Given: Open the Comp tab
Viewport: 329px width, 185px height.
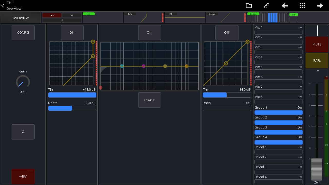Looking at the screenshot, I should coord(226,17).
